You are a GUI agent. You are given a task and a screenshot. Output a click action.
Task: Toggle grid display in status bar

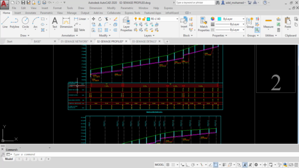(x=168, y=165)
